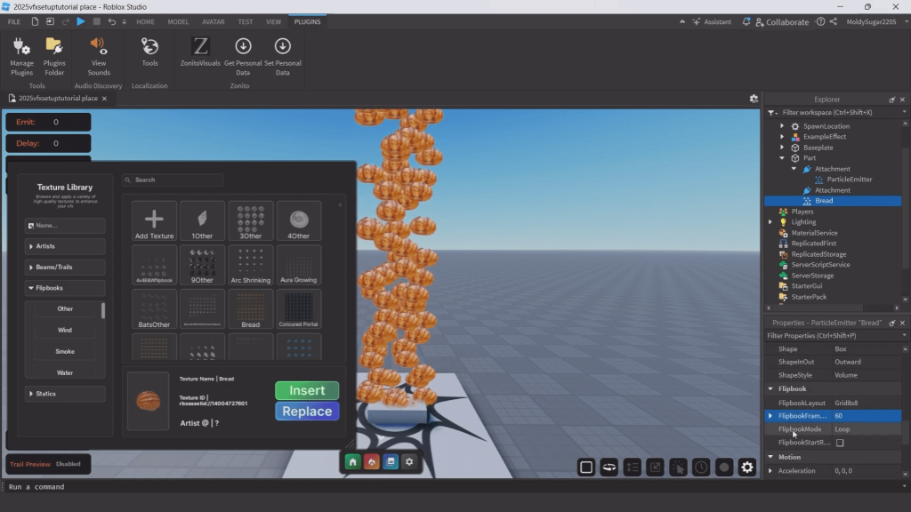Collapse the Motion properties section
Image resolution: width=911 pixels, height=512 pixels.
(x=770, y=457)
